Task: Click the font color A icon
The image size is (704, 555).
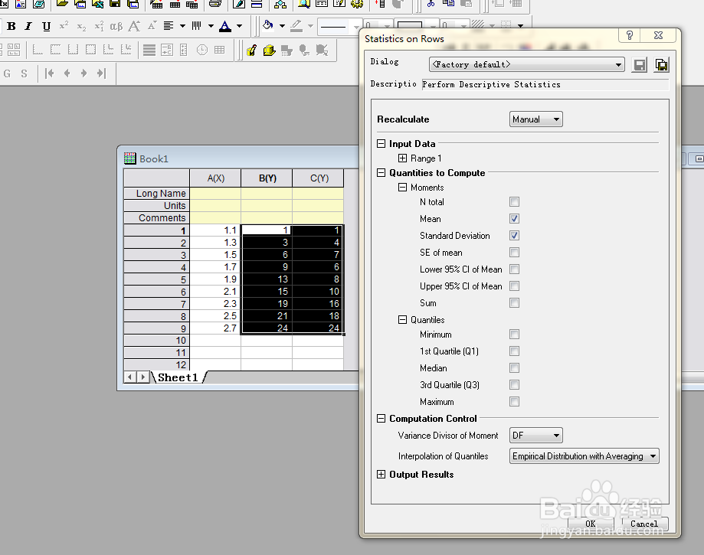Action: [224, 26]
